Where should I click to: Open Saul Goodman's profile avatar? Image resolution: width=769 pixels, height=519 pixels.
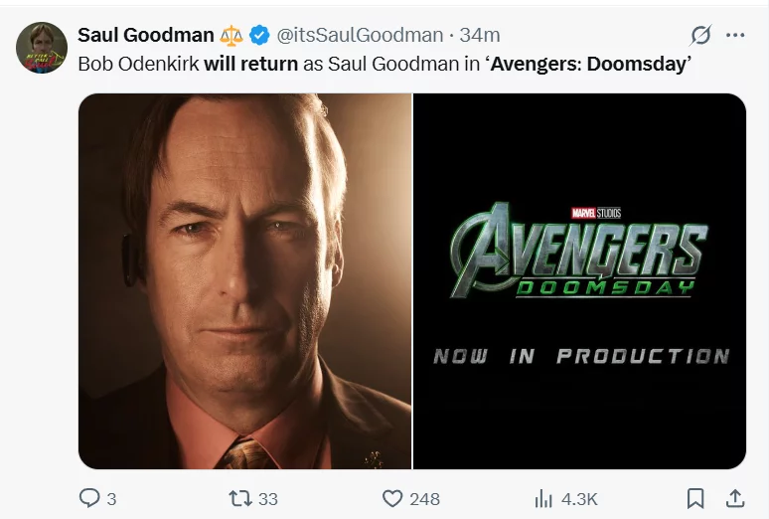pyautogui.click(x=42, y=48)
